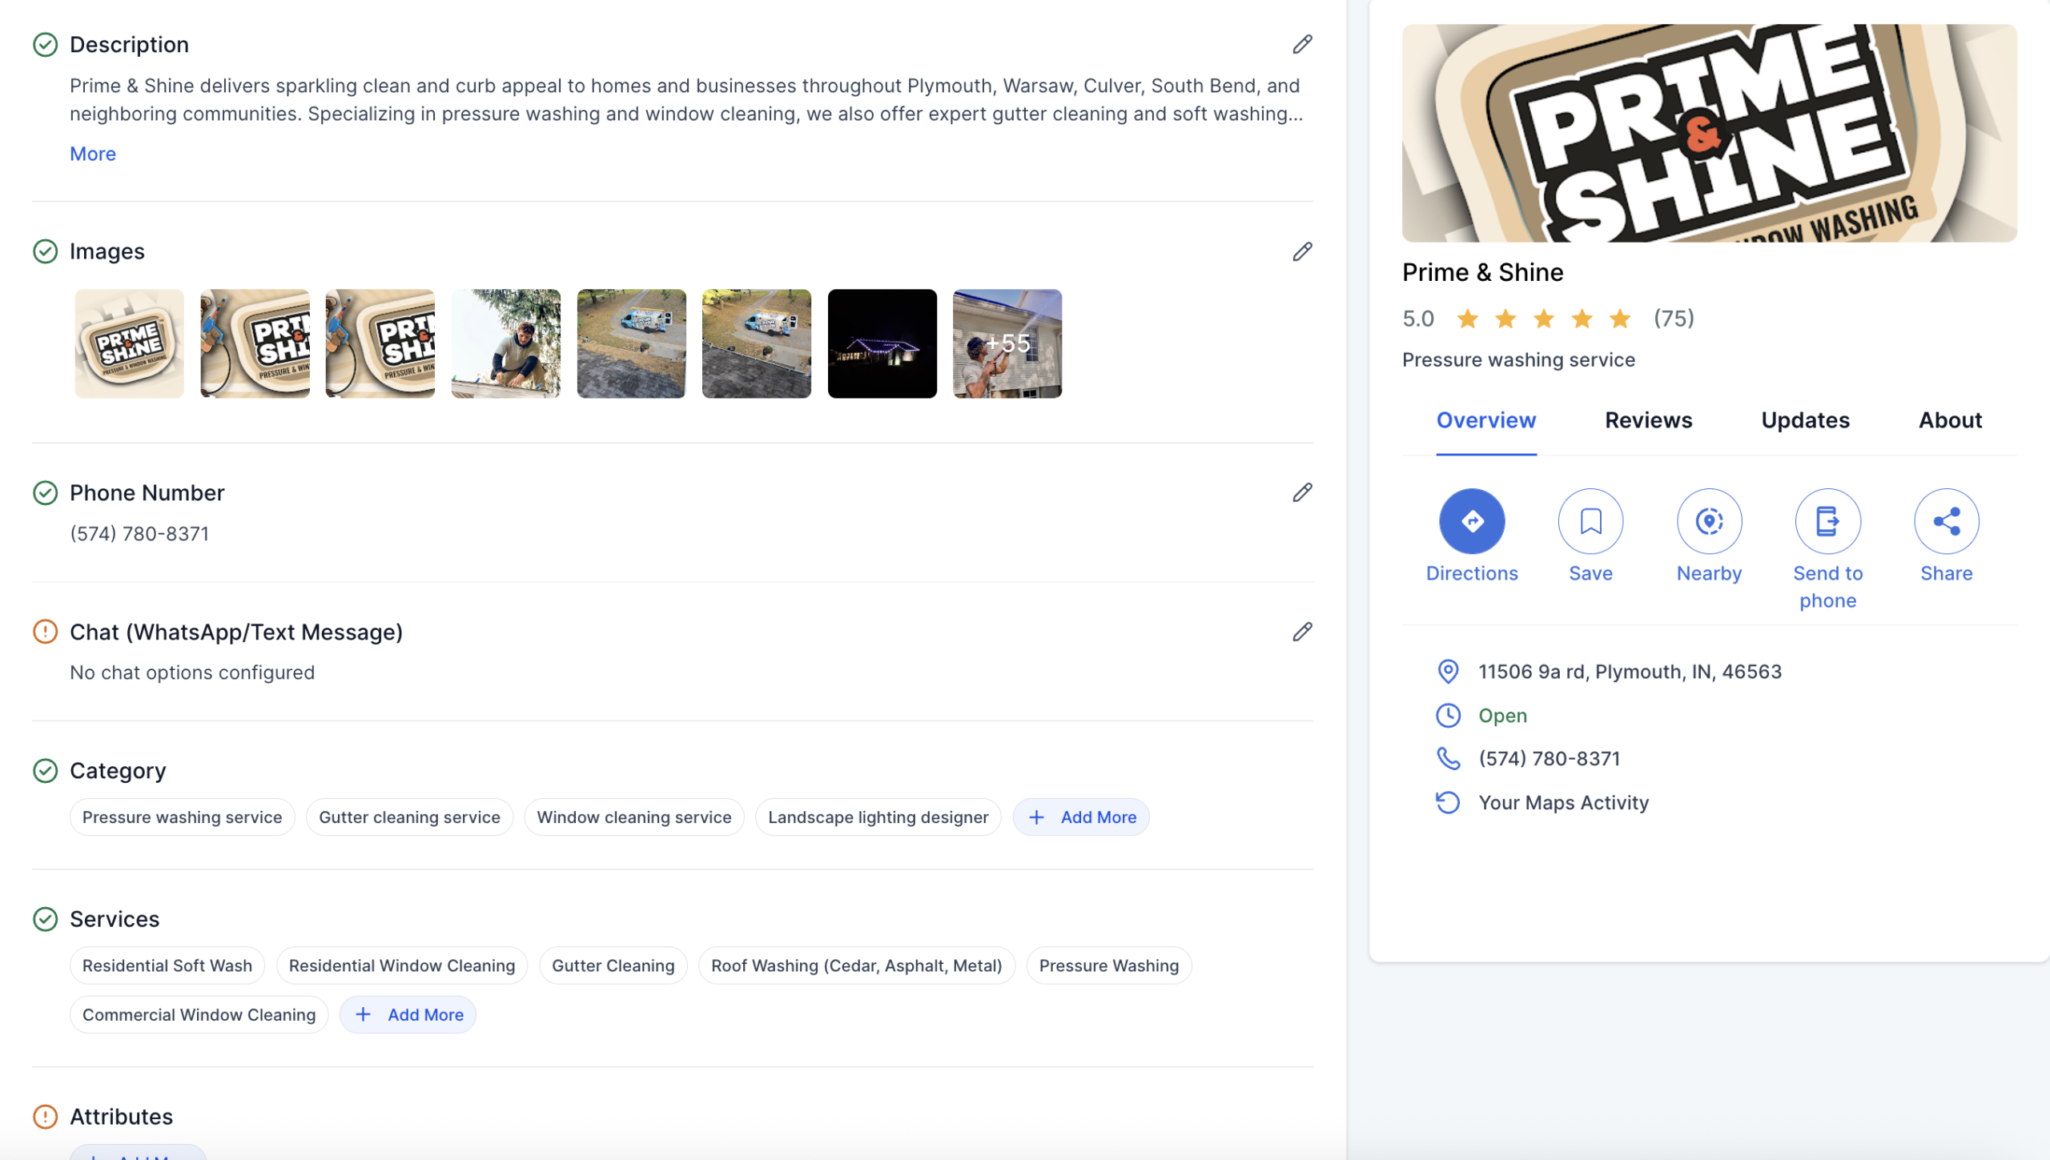Click the Prime & Shine business name
2050x1160 pixels.
[1482, 273]
